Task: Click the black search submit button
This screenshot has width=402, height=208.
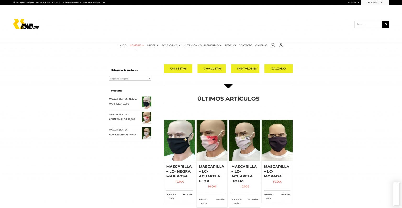Action: click(386, 24)
